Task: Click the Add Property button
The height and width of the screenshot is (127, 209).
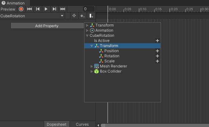Action: [x=47, y=26]
